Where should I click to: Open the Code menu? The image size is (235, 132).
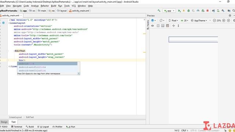click(x=26, y=6)
